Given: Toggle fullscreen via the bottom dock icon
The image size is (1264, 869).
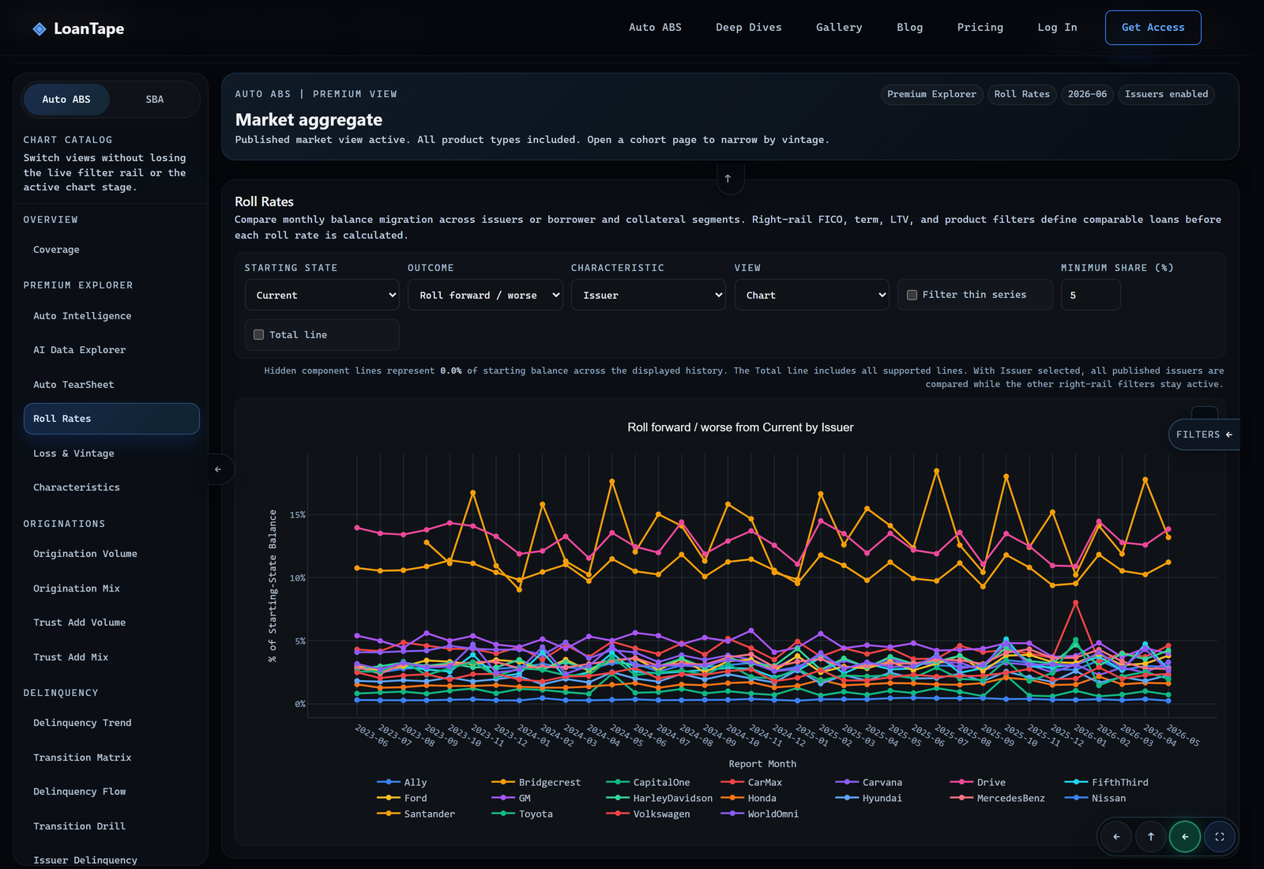Looking at the screenshot, I should [x=1220, y=837].
